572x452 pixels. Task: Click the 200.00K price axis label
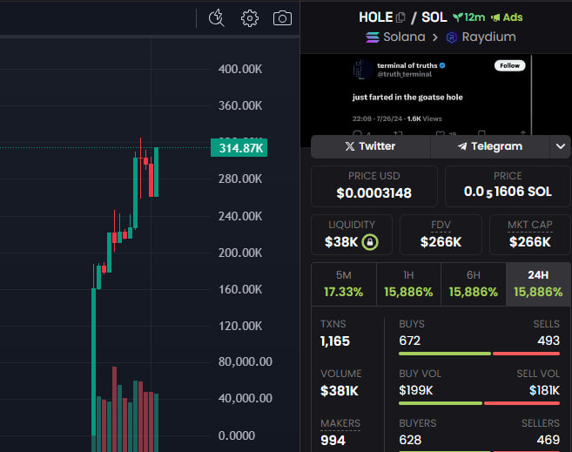click(x=240, y=253)
